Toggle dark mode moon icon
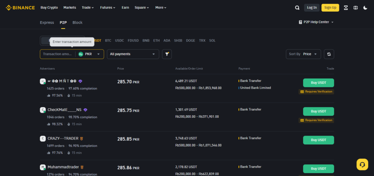This screenshot has height=176, width=374. point(365,8)
